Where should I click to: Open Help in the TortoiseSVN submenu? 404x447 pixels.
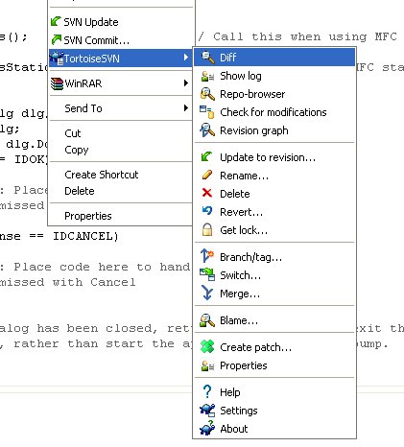tap(274, 392)
